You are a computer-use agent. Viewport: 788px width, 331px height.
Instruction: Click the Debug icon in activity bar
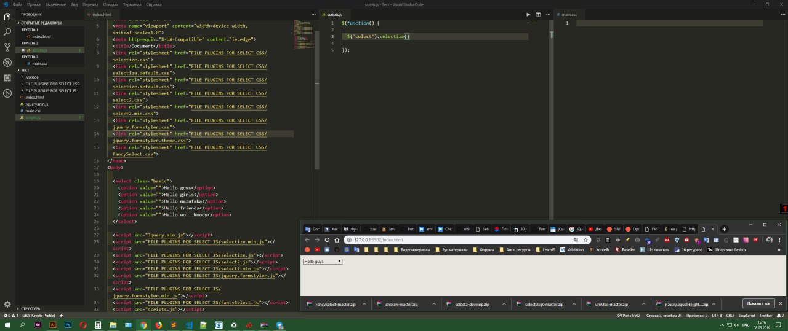pyautogui.click(x=7, y=63)
